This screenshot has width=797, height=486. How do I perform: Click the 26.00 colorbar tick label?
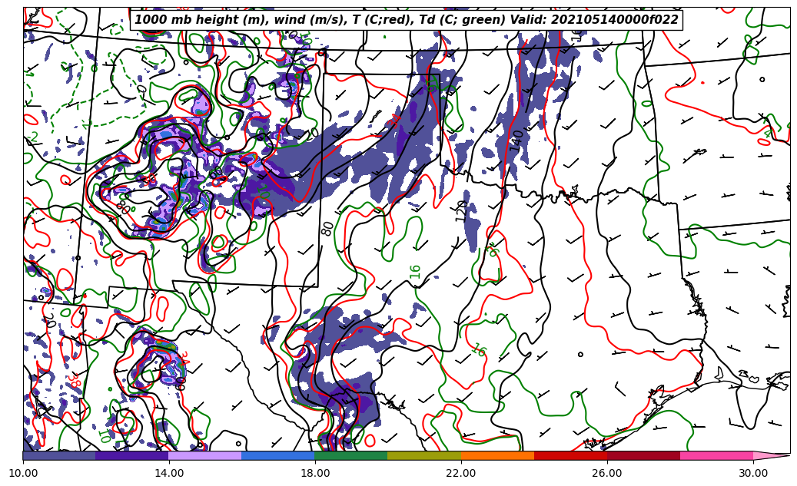[x=607, y=473]
